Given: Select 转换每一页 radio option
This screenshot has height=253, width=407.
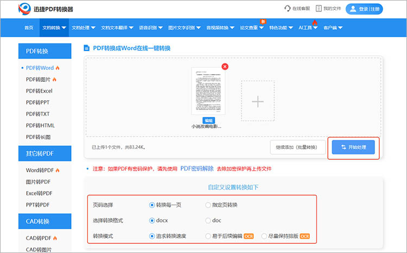Looking at the screenshot, I should click(x=152, y=205).
